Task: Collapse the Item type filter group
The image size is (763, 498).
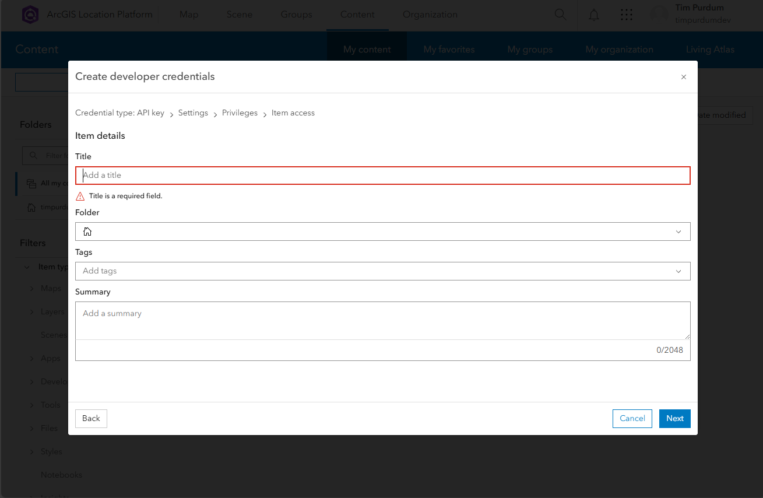Action: [27, 267]
